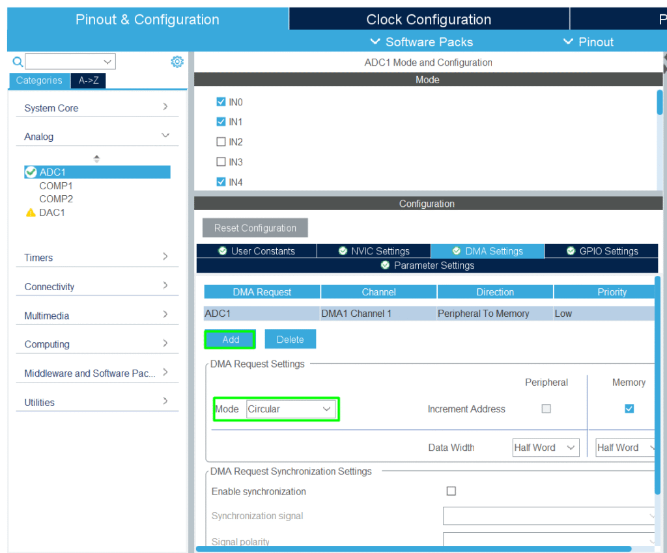Open the DMA Mode Circular dropdown

(x=290, y=409)
